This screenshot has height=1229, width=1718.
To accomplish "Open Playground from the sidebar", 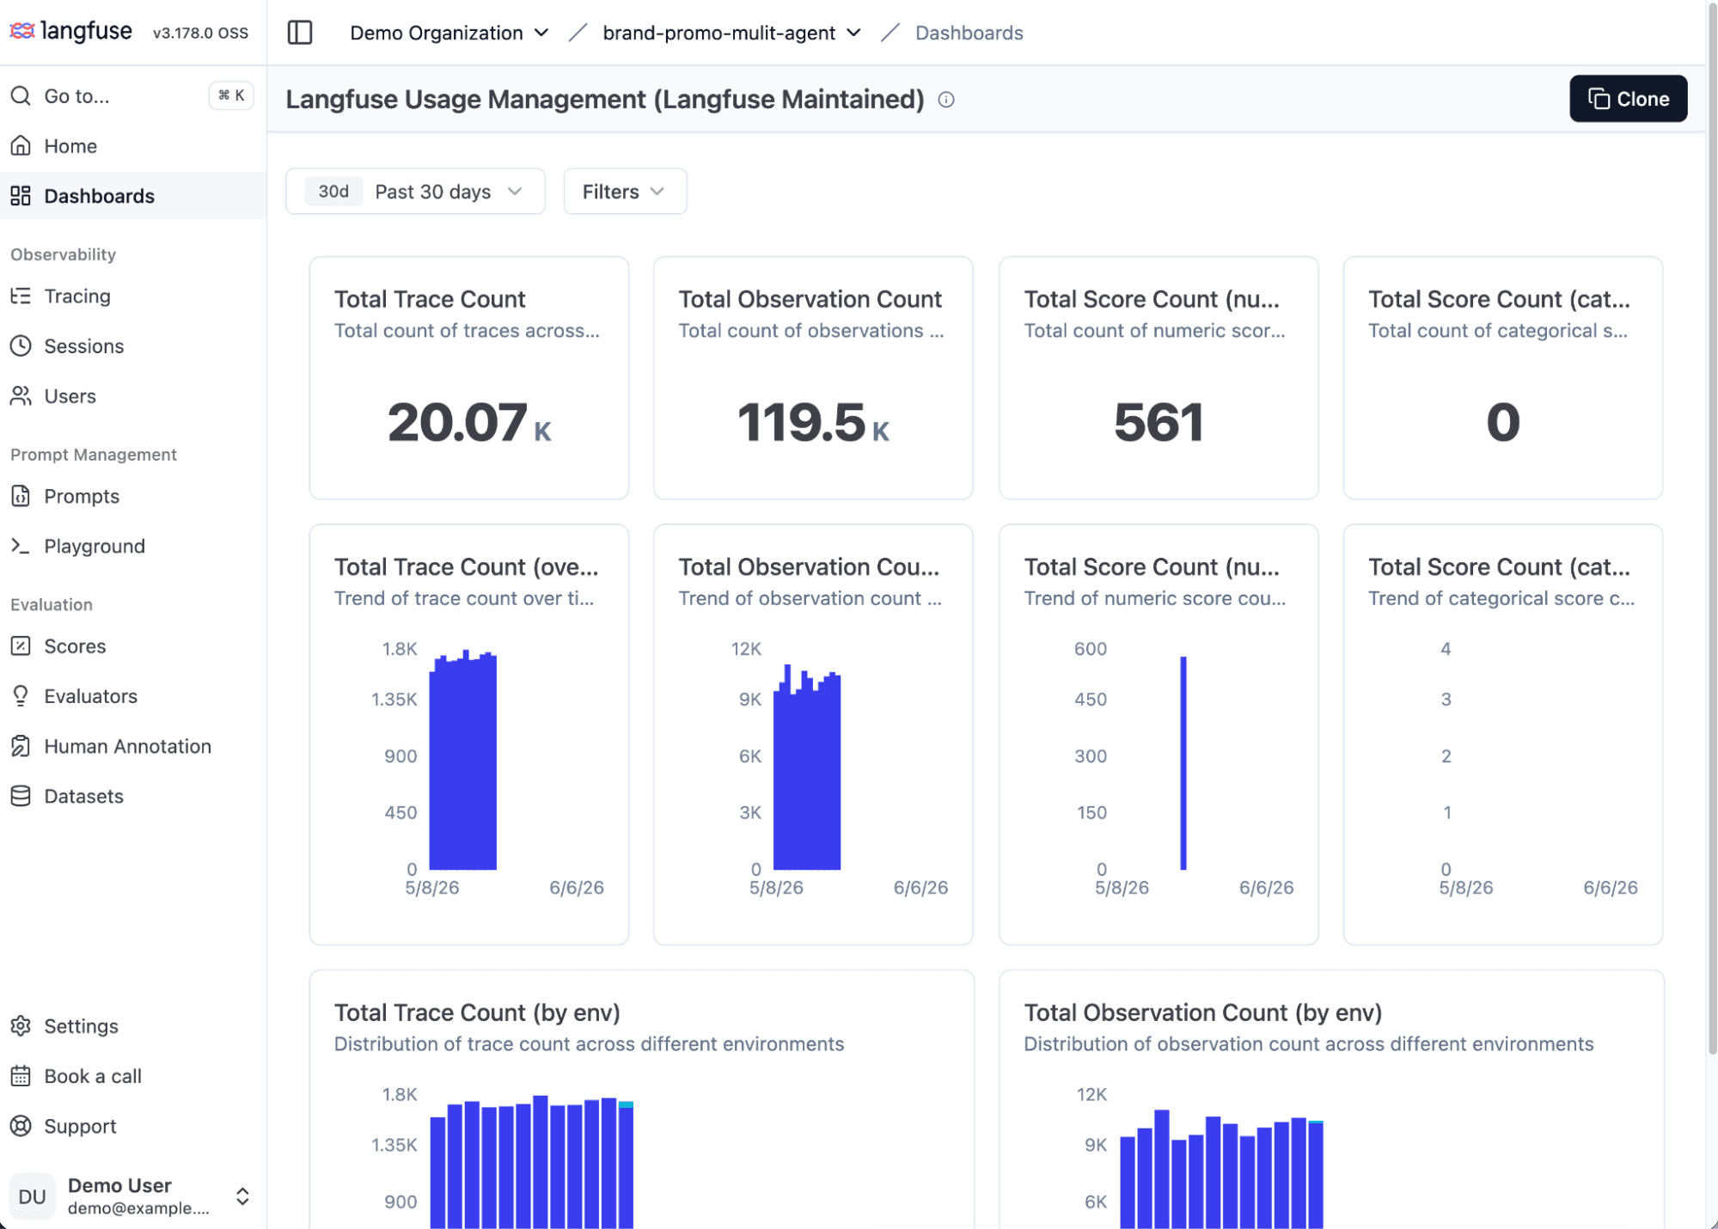I will click(x=132, y=546).
